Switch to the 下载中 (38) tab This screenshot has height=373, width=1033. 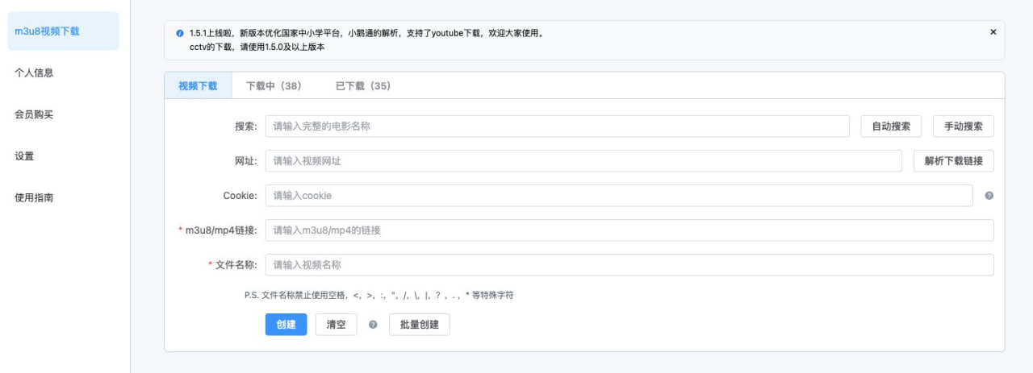pyautogui.click(x=274, y=86)
